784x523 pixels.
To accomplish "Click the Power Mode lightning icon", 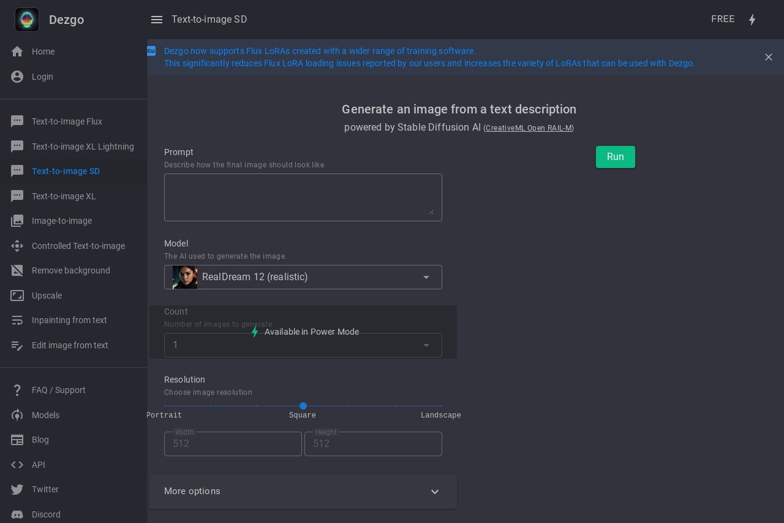I will point(752,20).
